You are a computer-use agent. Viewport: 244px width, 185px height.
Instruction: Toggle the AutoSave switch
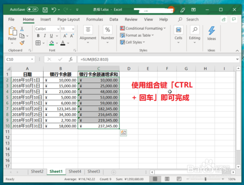point(33,9)
